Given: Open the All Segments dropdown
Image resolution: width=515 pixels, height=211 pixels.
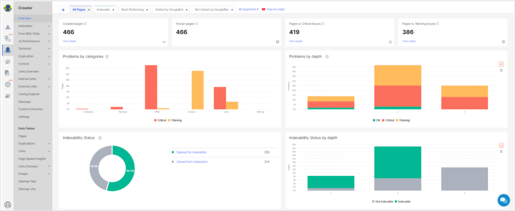Looking at the screenshot, I should pos(248,9).
